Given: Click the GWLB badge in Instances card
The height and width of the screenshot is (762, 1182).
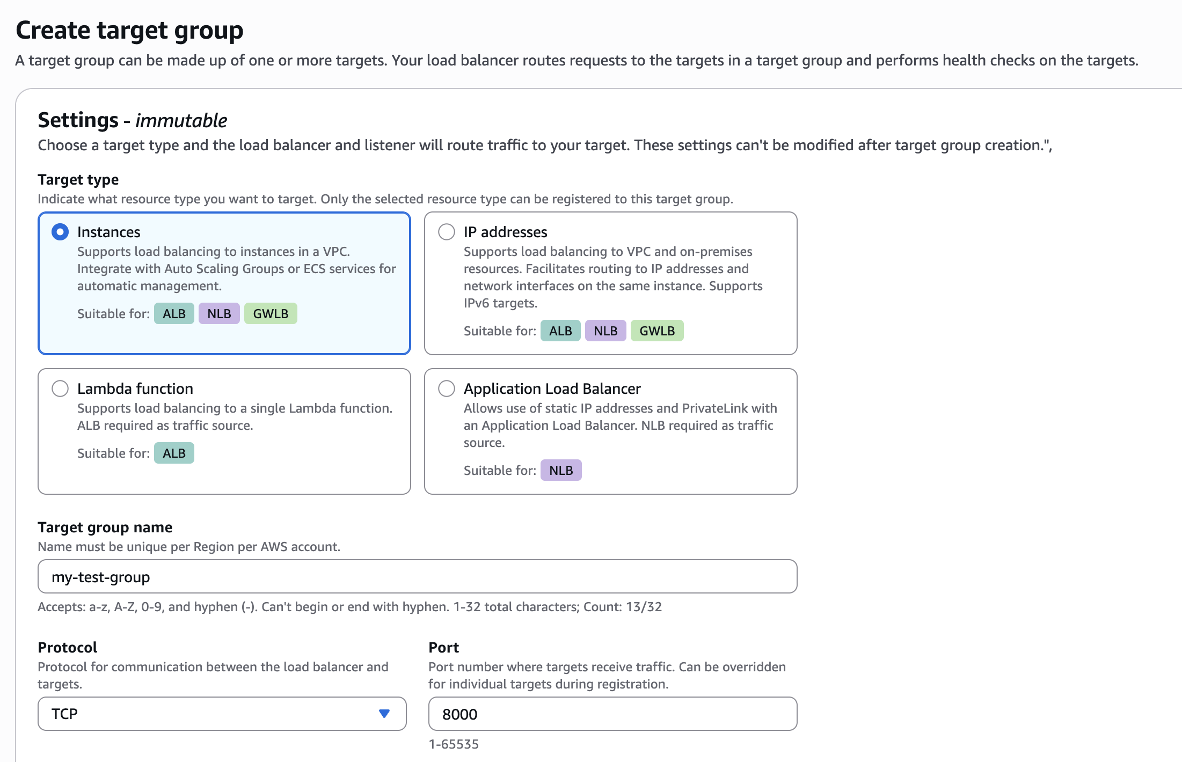Looking at the screenshot, I should coord(271,314).
